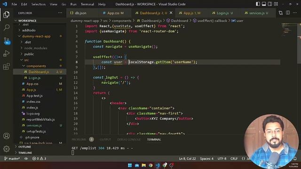Screen dimensions: 301x169
Task: Split the editor to the right
Action: [x=288, y=13]
